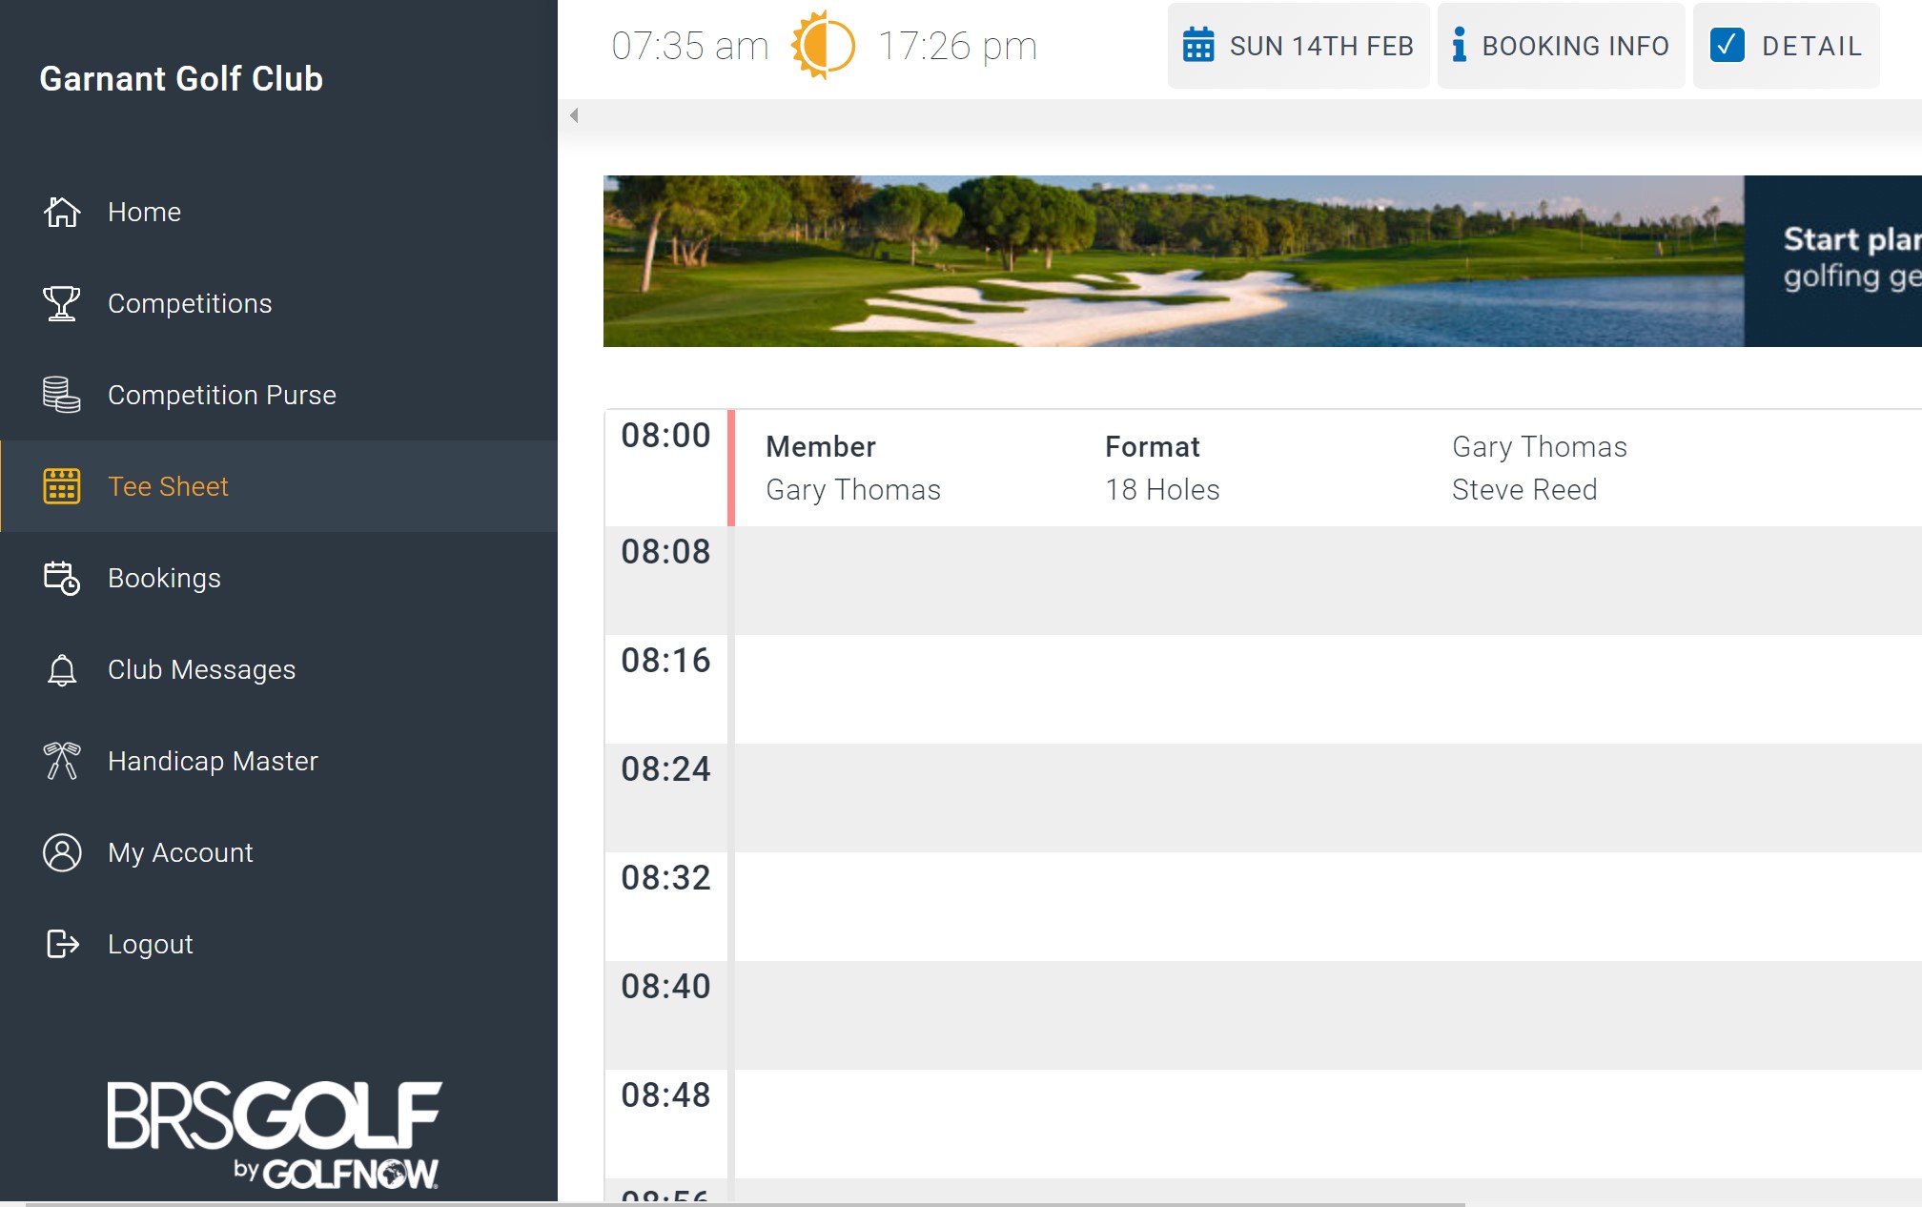Click the DETAIL button label
1922x1207 pixels.
click(1811, 46)
